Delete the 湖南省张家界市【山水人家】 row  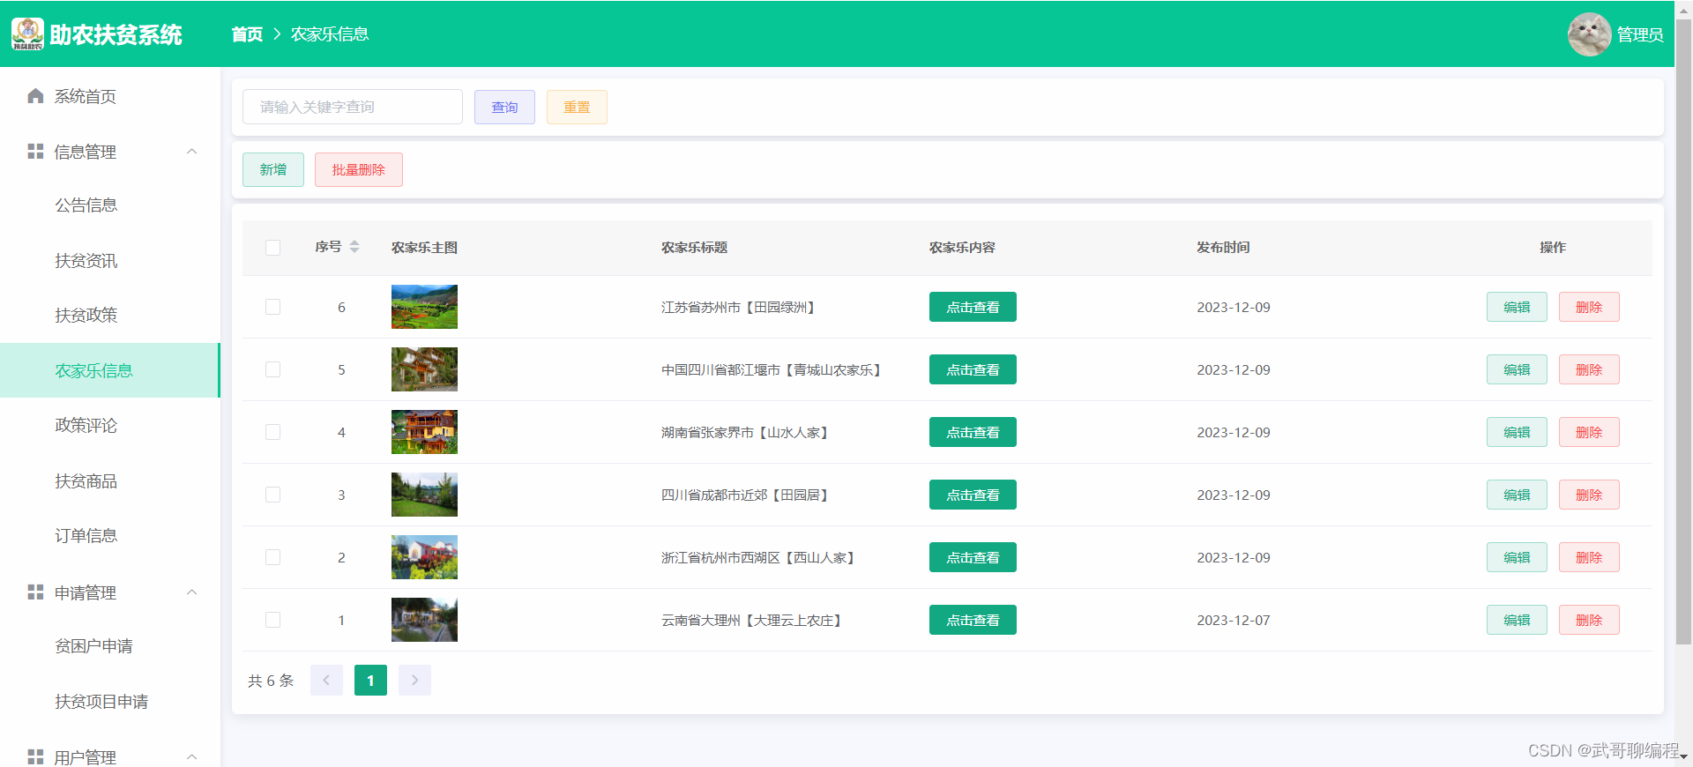[x=1589, y=432]
